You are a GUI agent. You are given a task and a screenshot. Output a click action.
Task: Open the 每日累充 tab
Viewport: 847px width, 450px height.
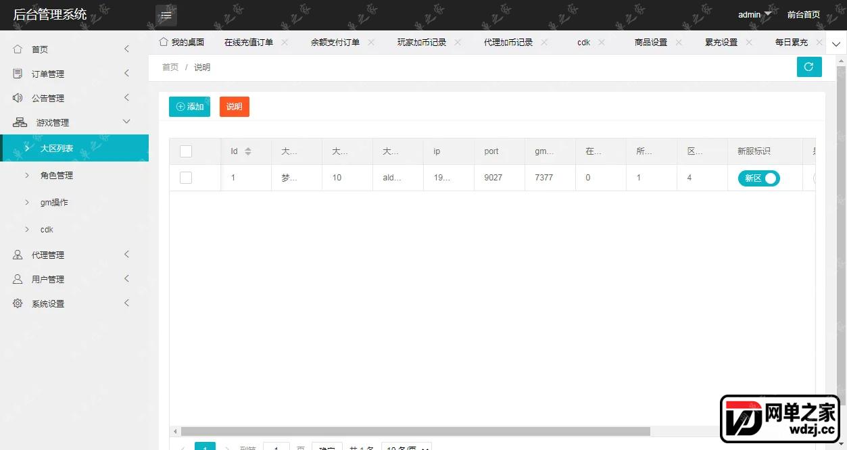point(792,42)
